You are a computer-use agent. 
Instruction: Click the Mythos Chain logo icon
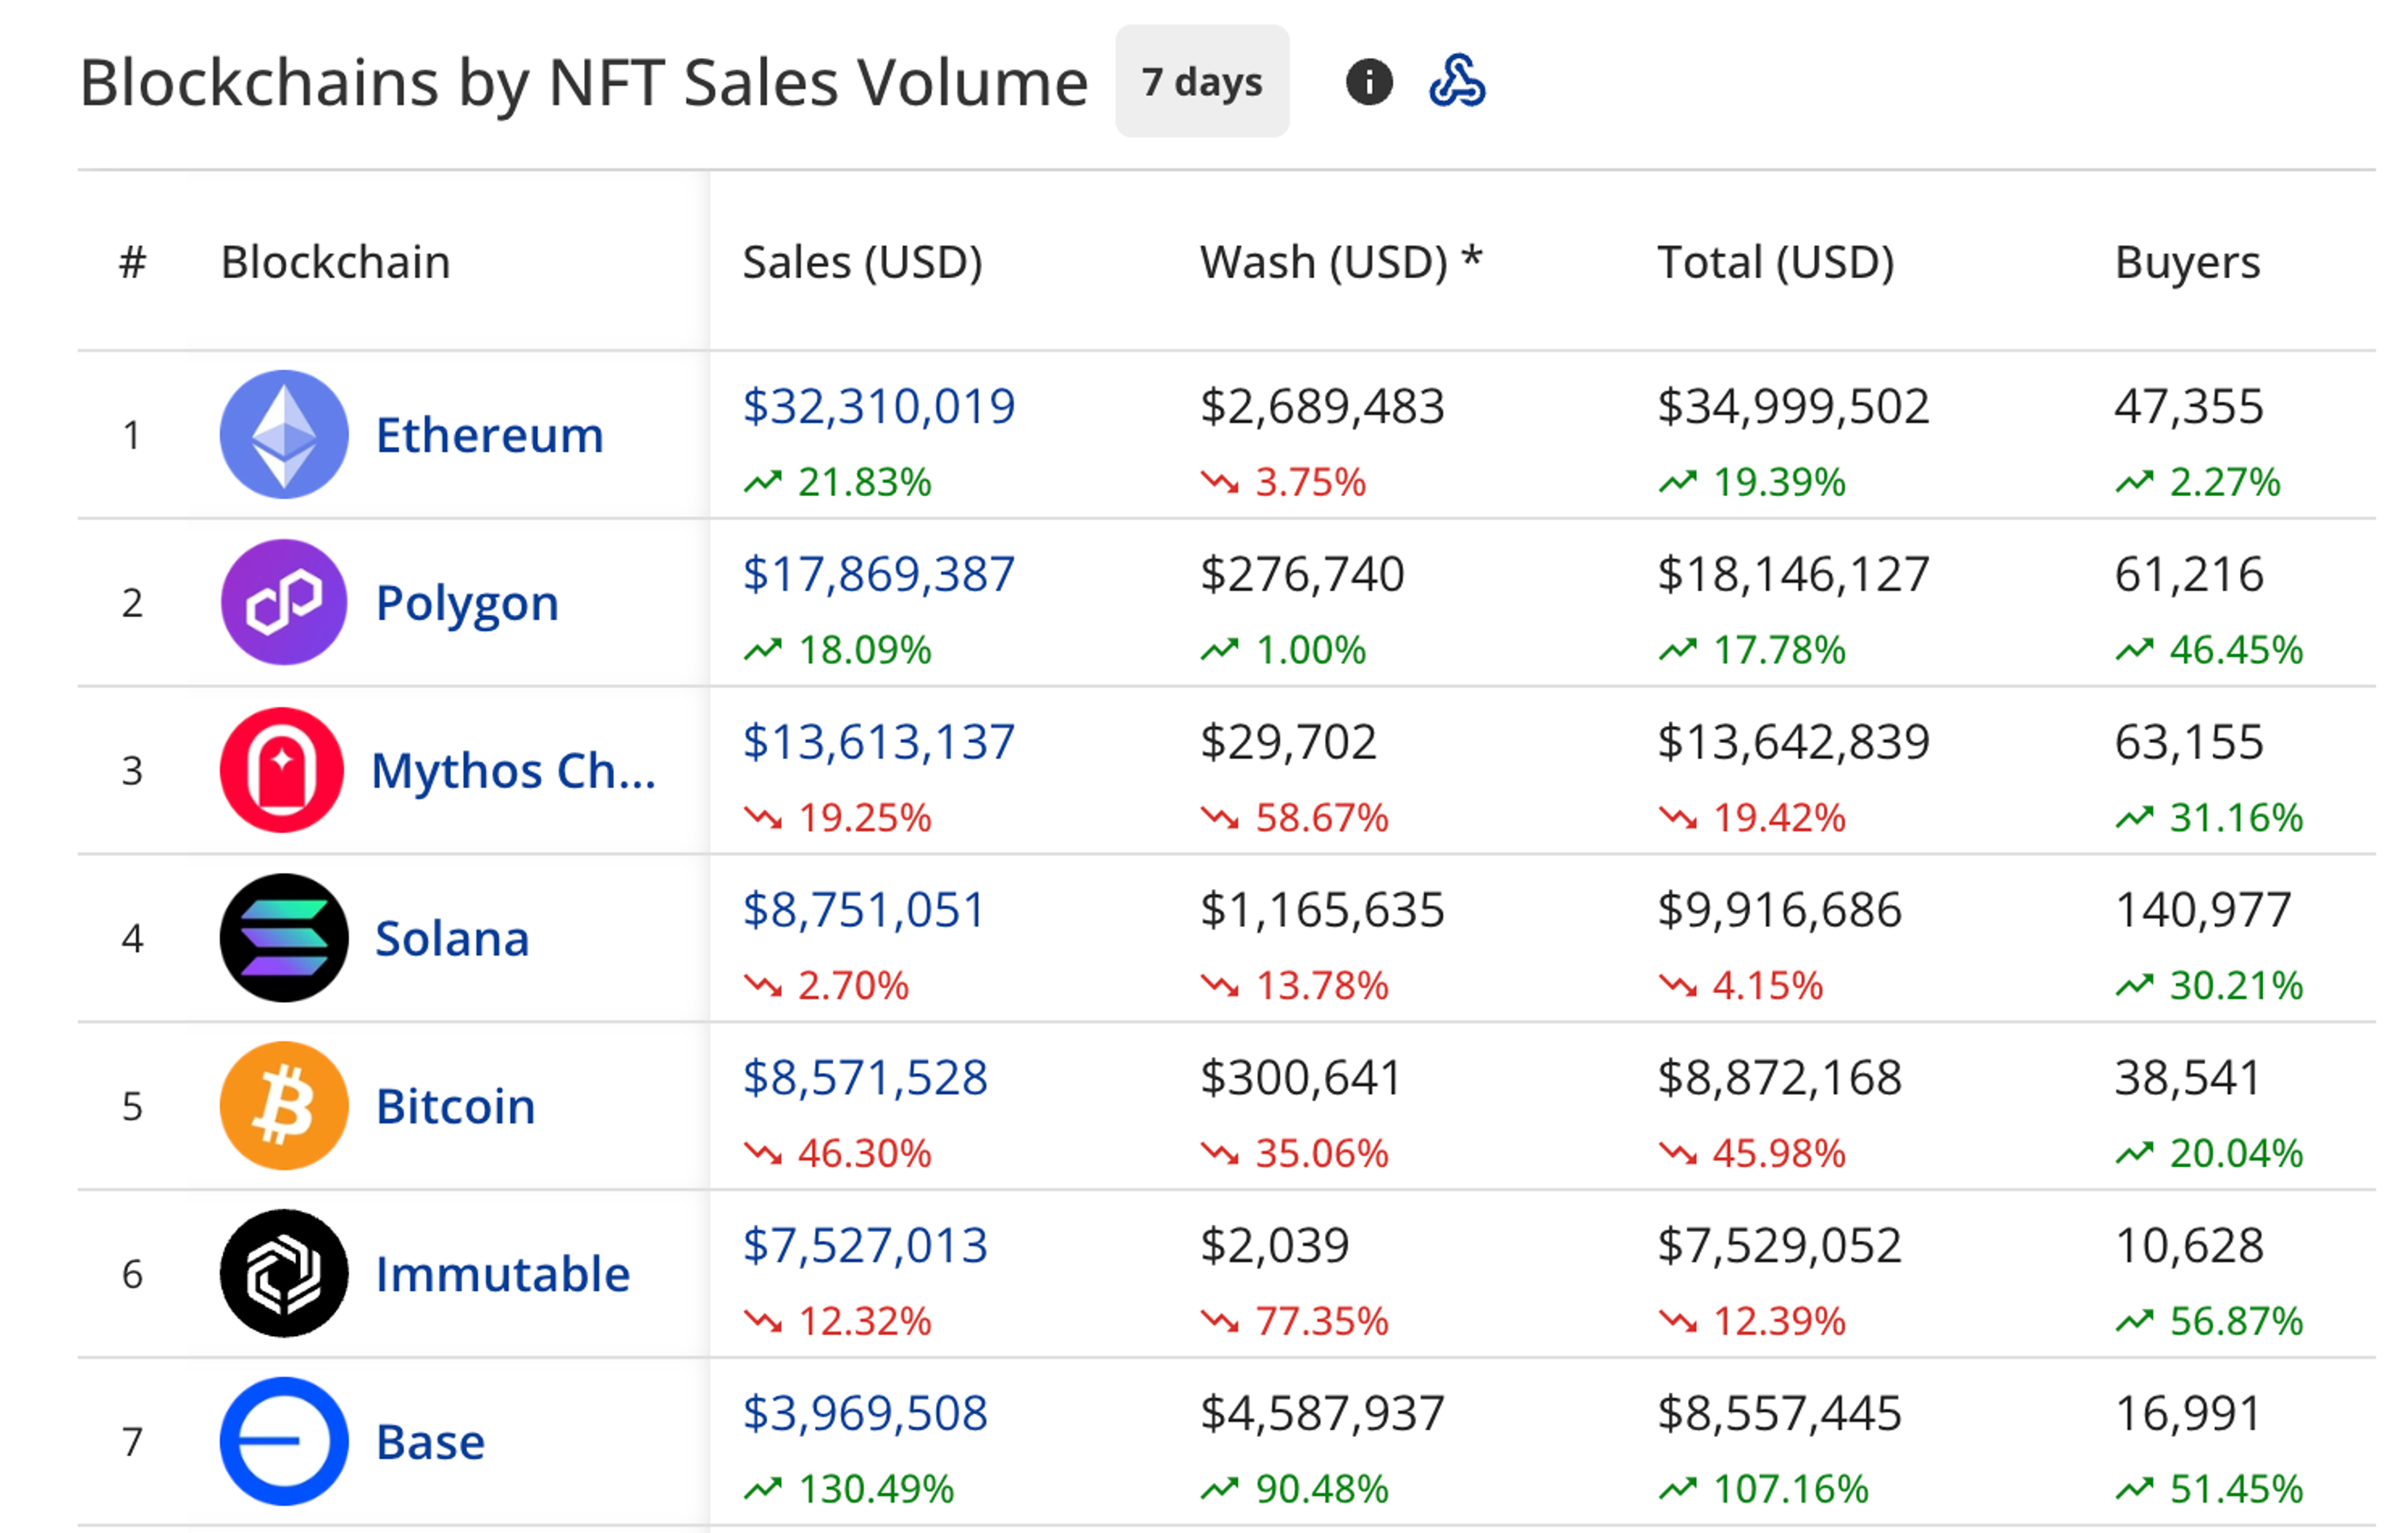[x=282, y=770]
